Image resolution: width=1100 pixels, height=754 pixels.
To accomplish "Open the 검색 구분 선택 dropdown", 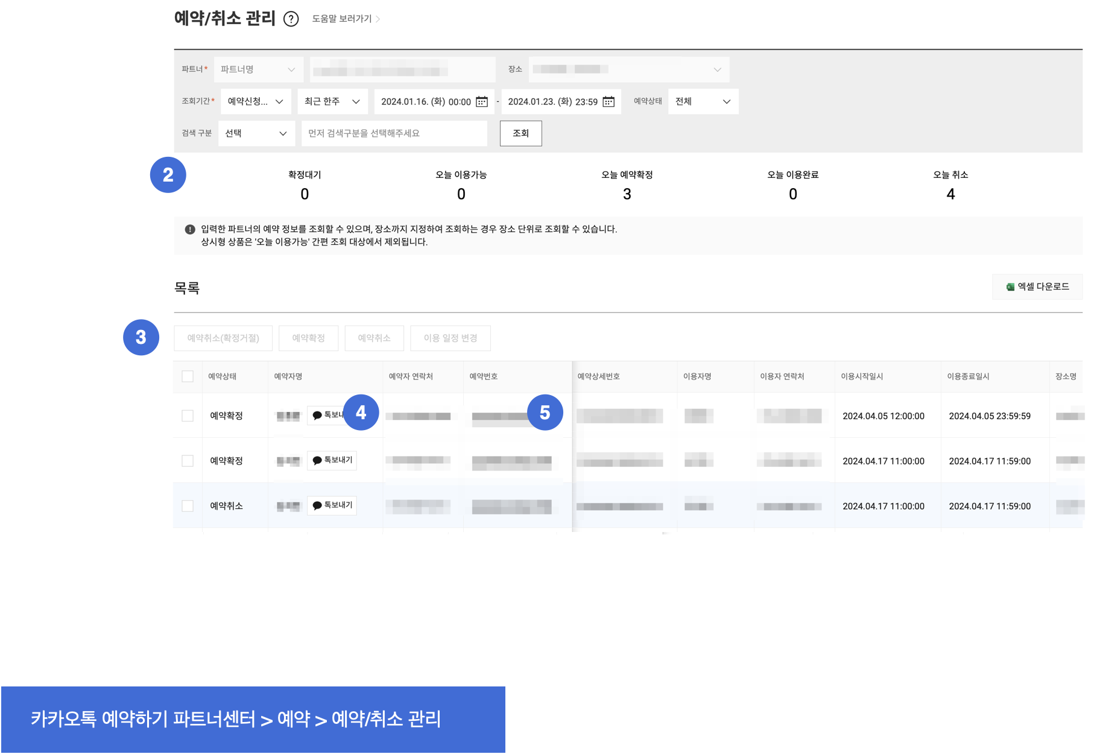I will click(256, 133).
